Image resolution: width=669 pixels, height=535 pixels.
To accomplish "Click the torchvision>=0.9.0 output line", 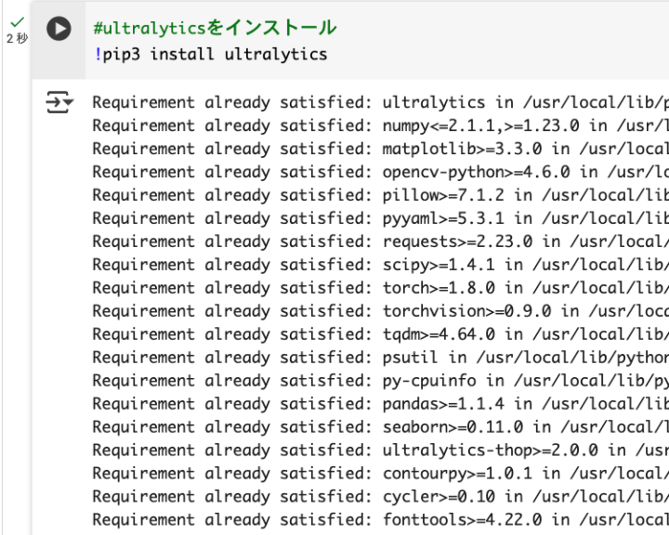I will click(x=381, y=311).
